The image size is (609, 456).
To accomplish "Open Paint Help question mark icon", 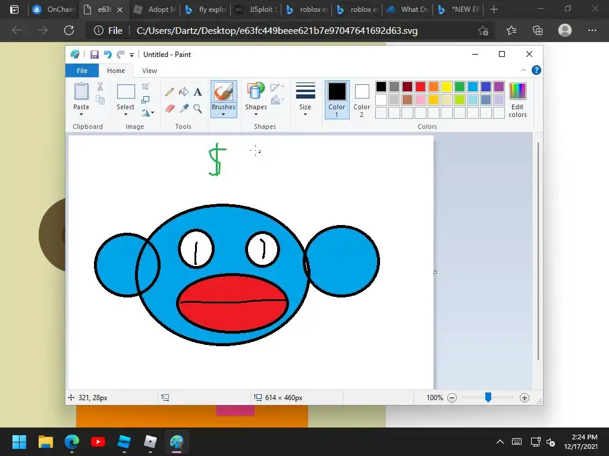I will tap(536, 70).
